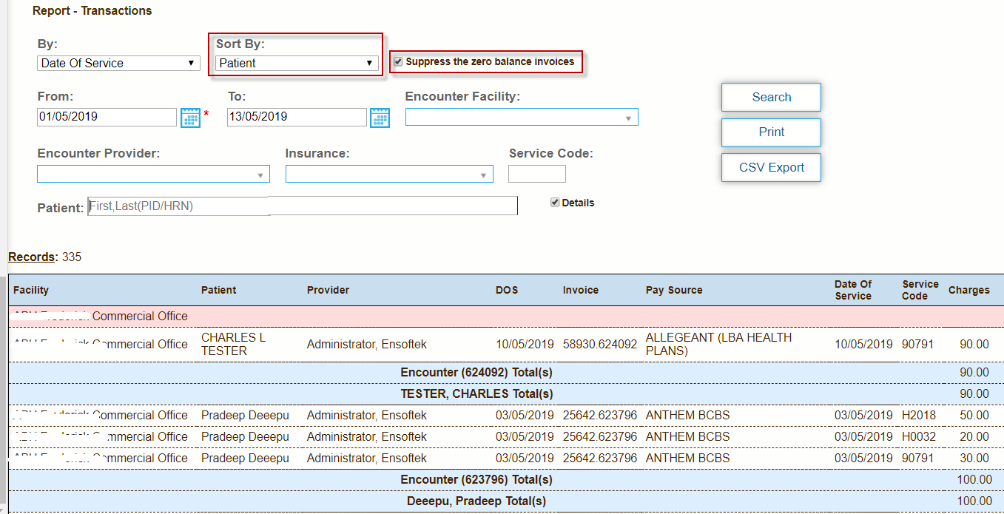This screenshot has height=514, width=1004.
Task: Click the Records label link
Action: [x=31, y=257]
